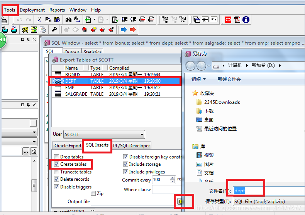The image size is (305, 215).
Task: Click the Tile windows vertically icon
Action: [214, 20]
